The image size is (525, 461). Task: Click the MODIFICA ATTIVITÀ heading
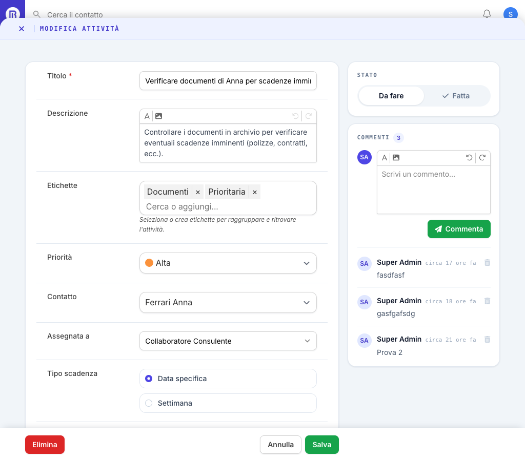tap(79, 29)
